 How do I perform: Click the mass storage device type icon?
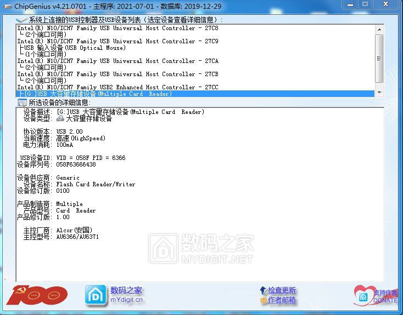pyautogui.click(x=60, y=118)
